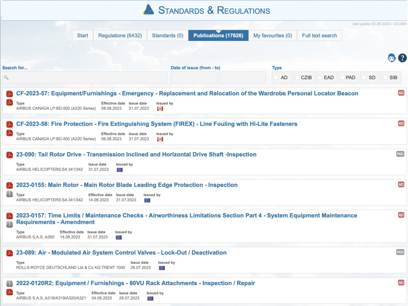
Task: Click PAD badge on 23-089 row
Action: (x=400, y=252)
